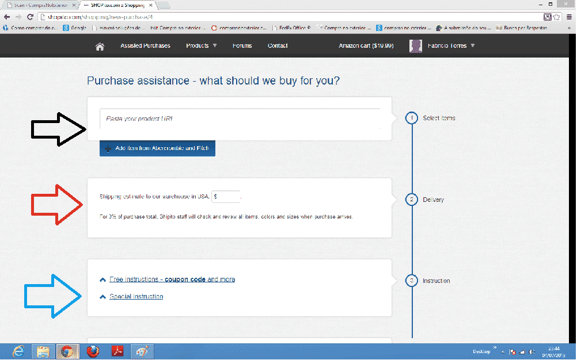Expand the Products dropdown menu
The height and width of the screenshot is (360, 577).
(201, 45)
